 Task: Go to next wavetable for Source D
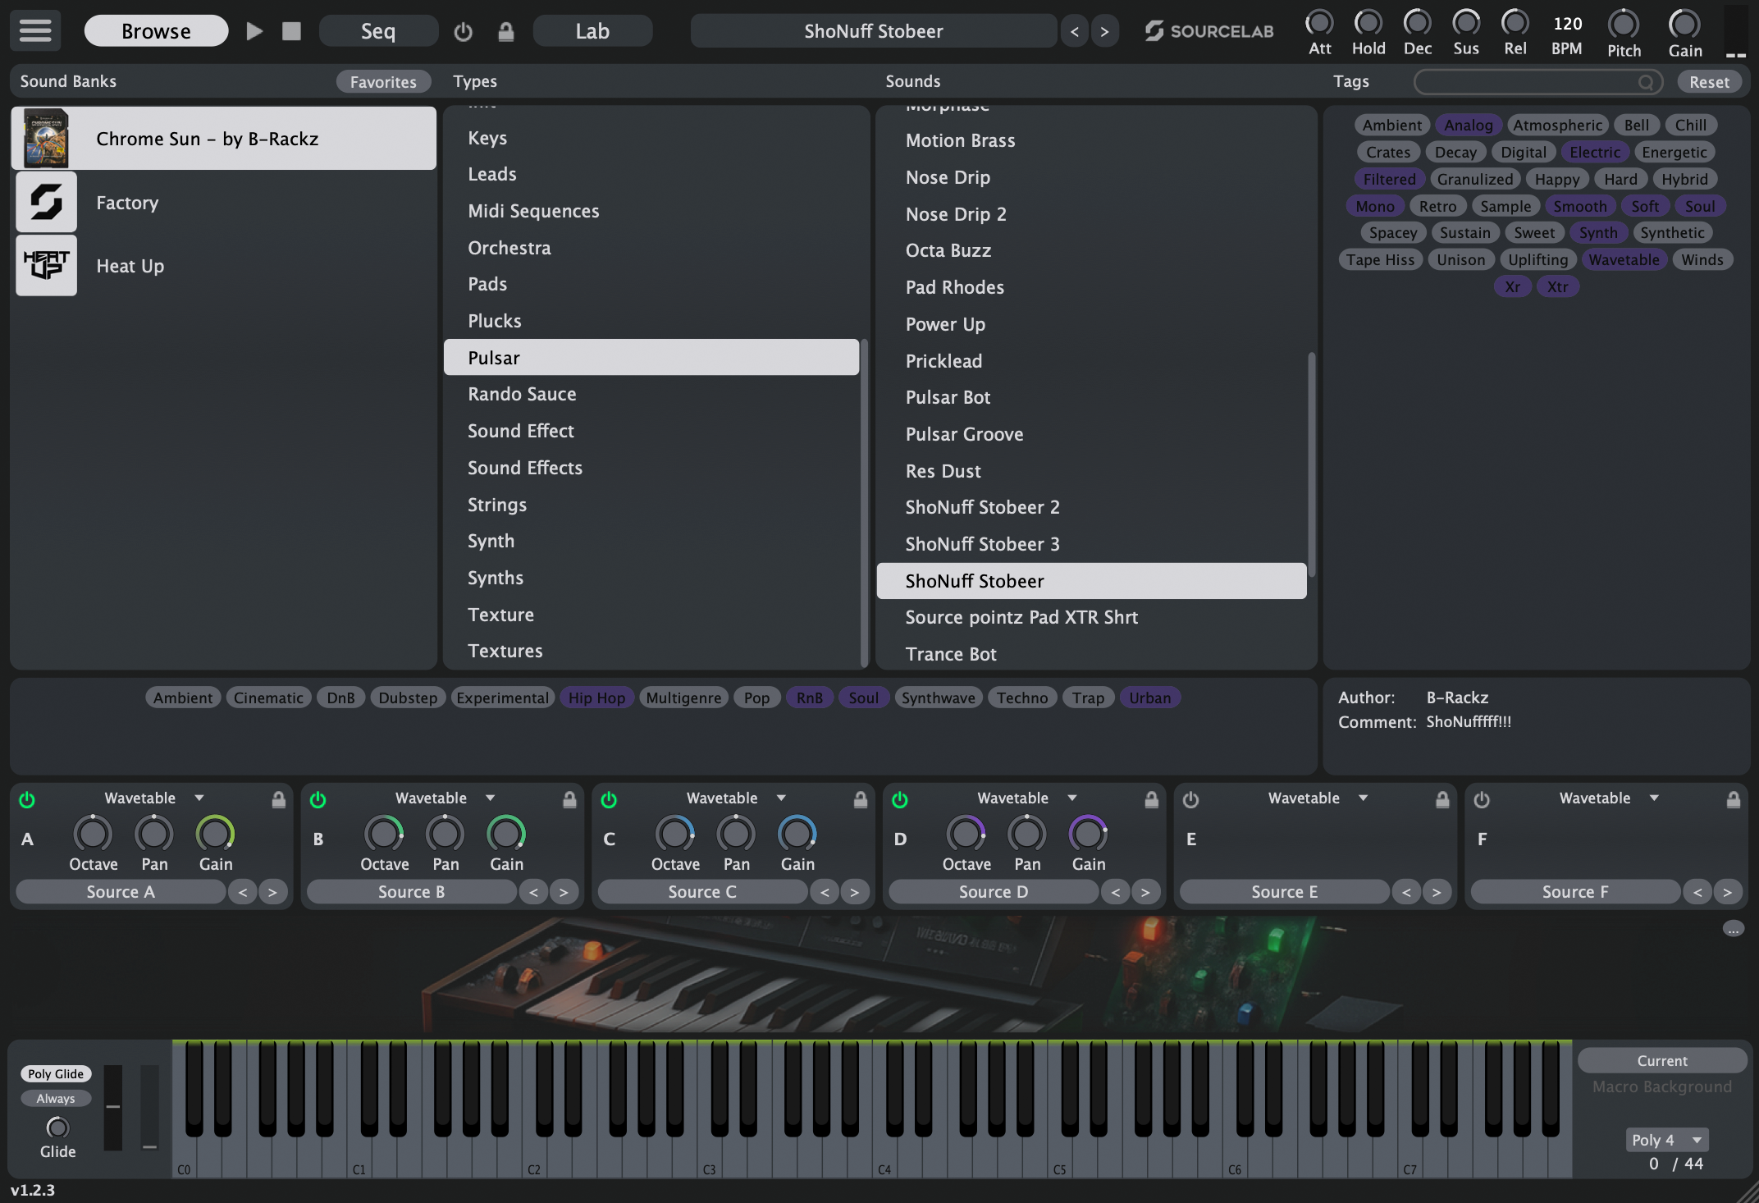(1145, 892)
